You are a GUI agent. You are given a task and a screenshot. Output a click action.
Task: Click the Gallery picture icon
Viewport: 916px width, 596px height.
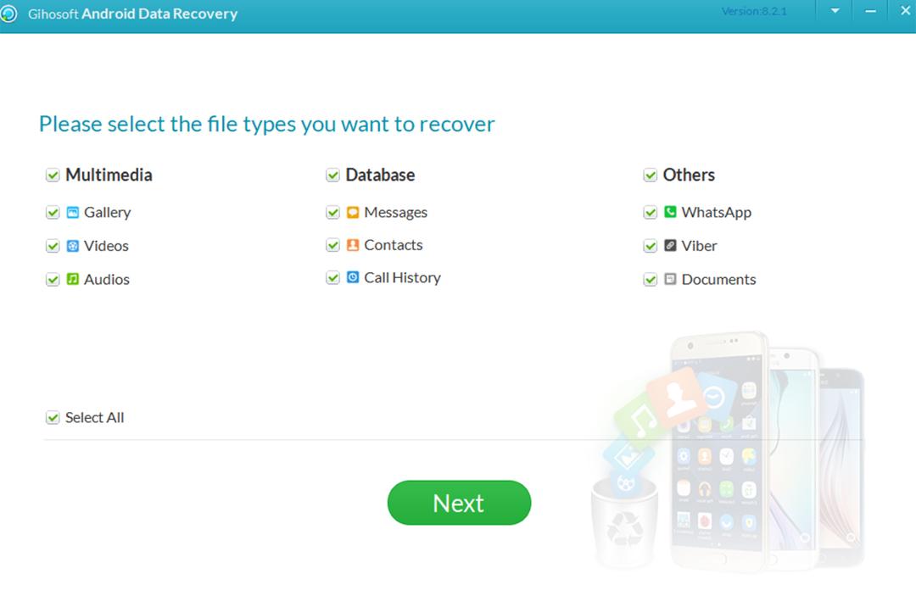tap(72, 213)
